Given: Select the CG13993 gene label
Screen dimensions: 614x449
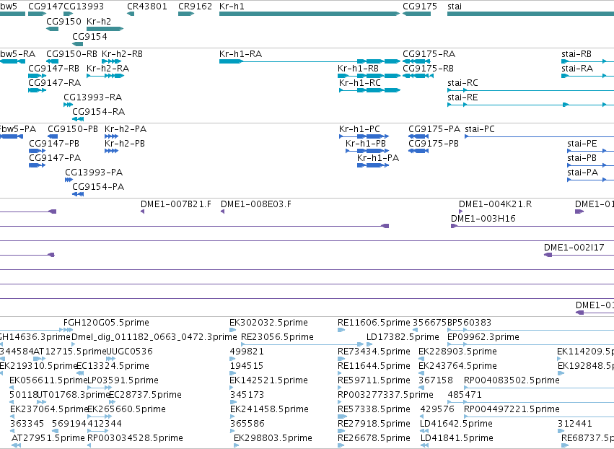Looking at the screenshot, I should 84,6.
